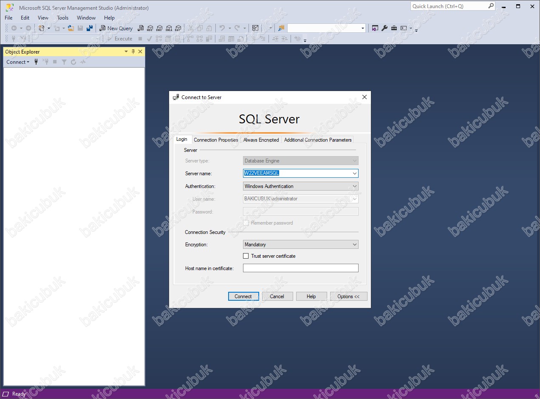Click the wrench Properties icon in the toolbar
The width and height of the screenshot is (540, 399).
(385, 28)
